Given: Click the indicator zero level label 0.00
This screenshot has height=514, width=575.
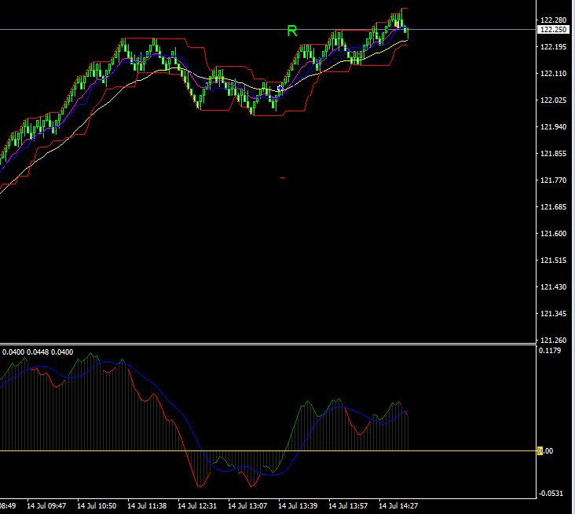Looking at the screenshot, I should pyautogui.click(x=545, y=451).
